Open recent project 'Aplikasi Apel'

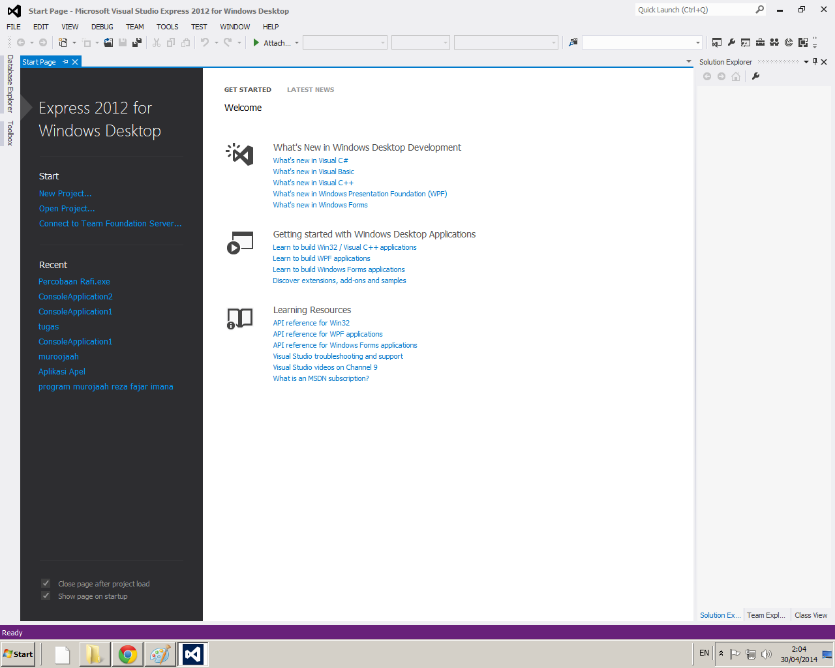(62, 372)
